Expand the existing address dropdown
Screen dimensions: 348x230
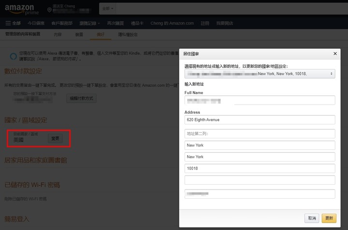pyautogui.click(x=260, y=74)
